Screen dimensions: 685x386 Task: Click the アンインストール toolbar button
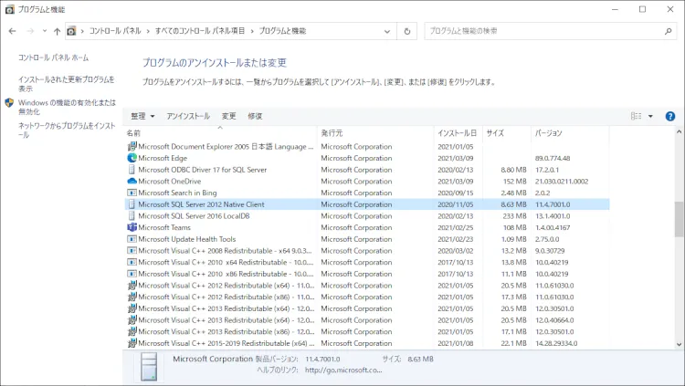pos(188,116)
